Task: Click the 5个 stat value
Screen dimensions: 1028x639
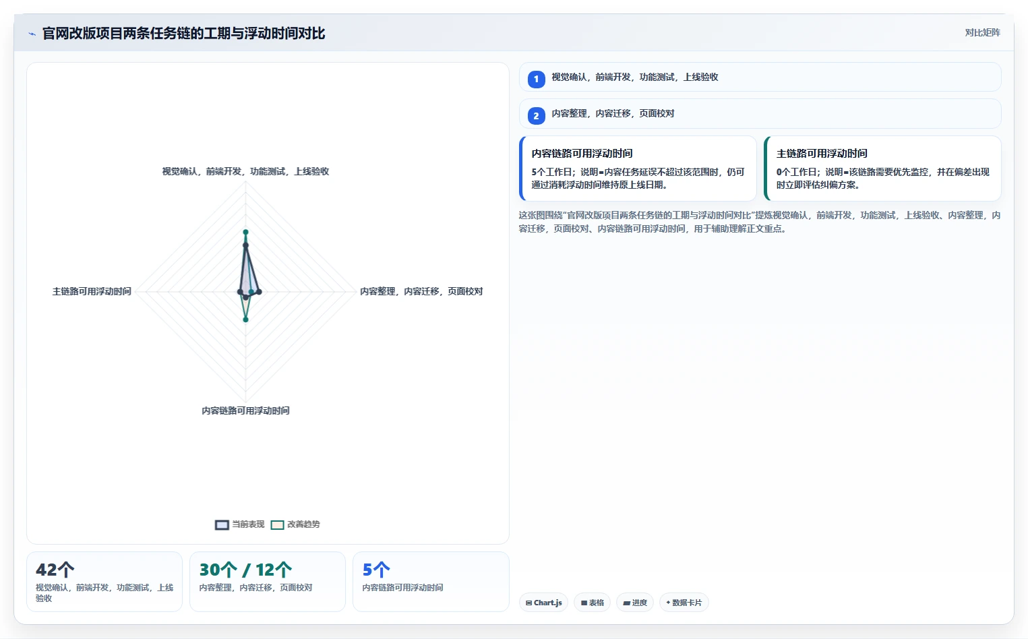Action: pos(376,570)
